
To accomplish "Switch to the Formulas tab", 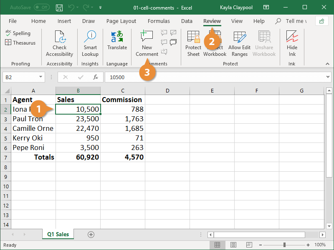I will (x=159, y=21).
